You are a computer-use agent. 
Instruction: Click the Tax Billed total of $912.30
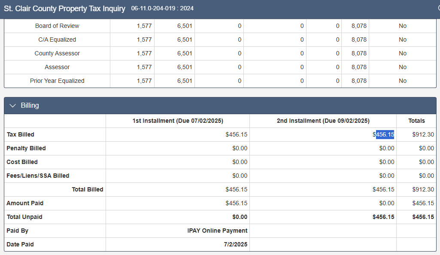pos(423,134)
